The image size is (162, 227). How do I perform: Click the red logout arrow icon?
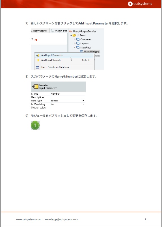click(x=36, y=40)
